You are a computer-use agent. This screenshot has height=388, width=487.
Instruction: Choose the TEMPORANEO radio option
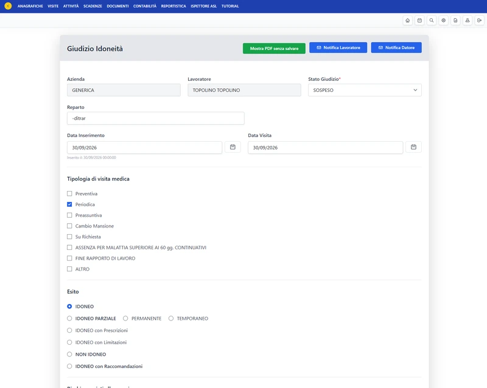coord(171,319)
